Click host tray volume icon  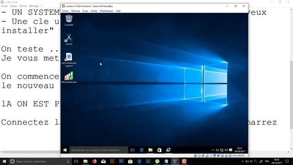click(x=251, y=161)
